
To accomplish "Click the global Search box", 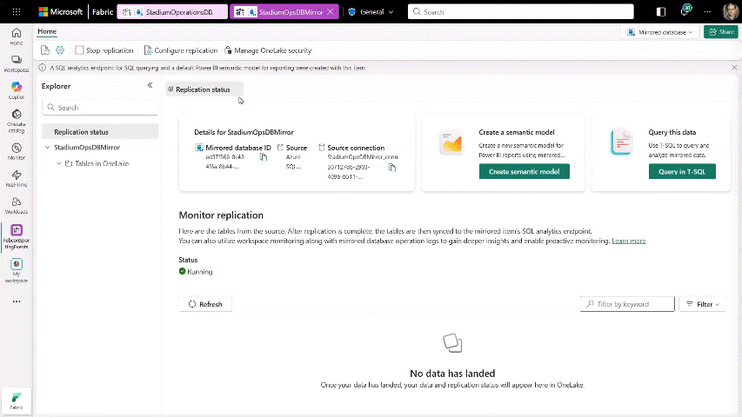I will pos(520,12).
